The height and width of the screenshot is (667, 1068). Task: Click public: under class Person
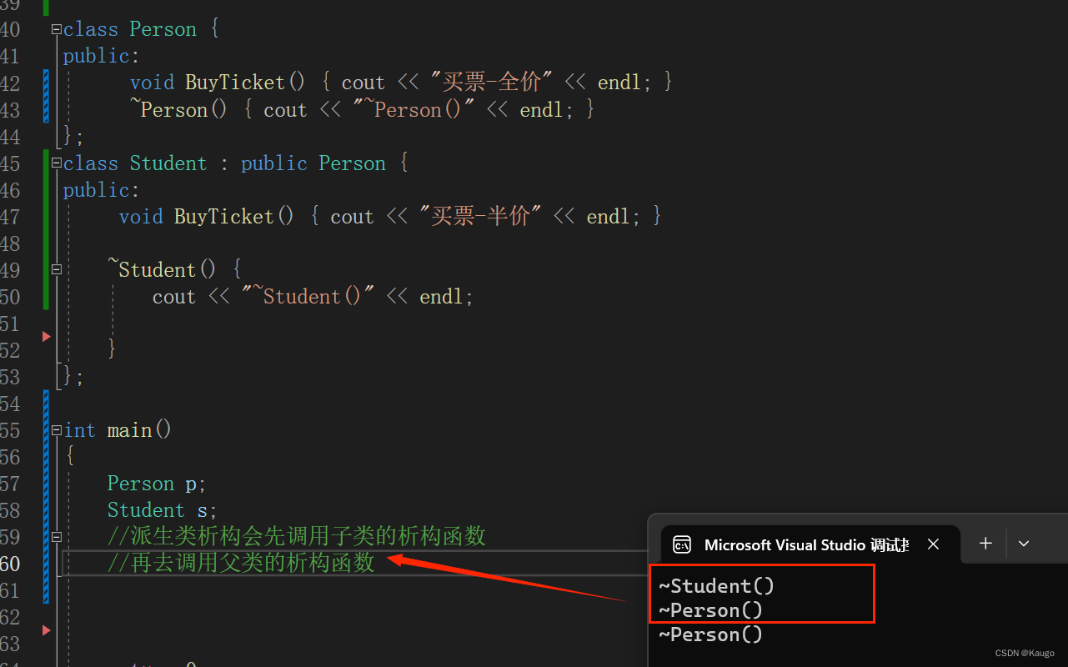102,56
